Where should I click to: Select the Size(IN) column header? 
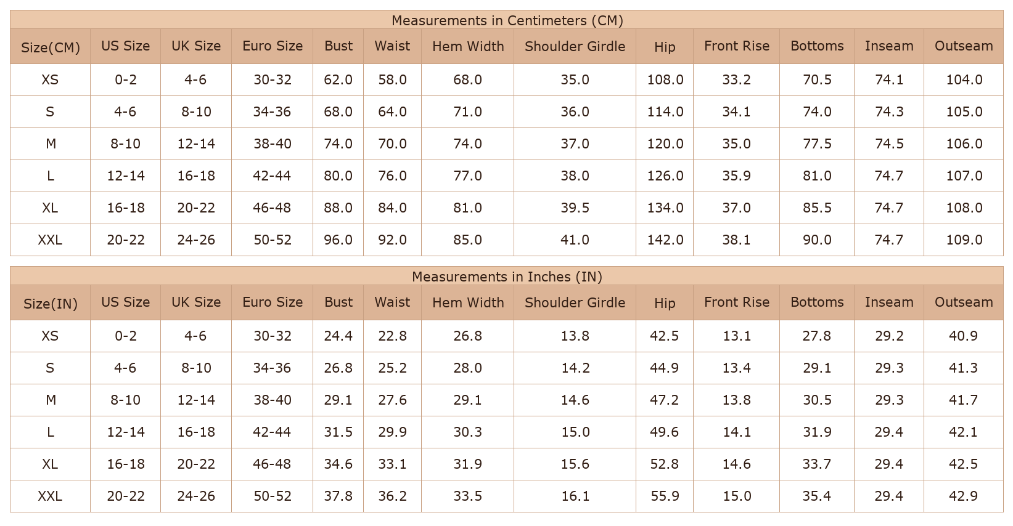tap(50, 303)
